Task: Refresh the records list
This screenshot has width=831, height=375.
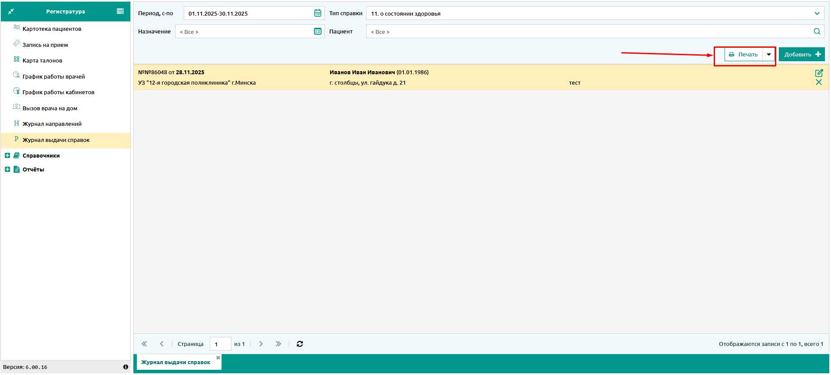Action: click(300, 344)
